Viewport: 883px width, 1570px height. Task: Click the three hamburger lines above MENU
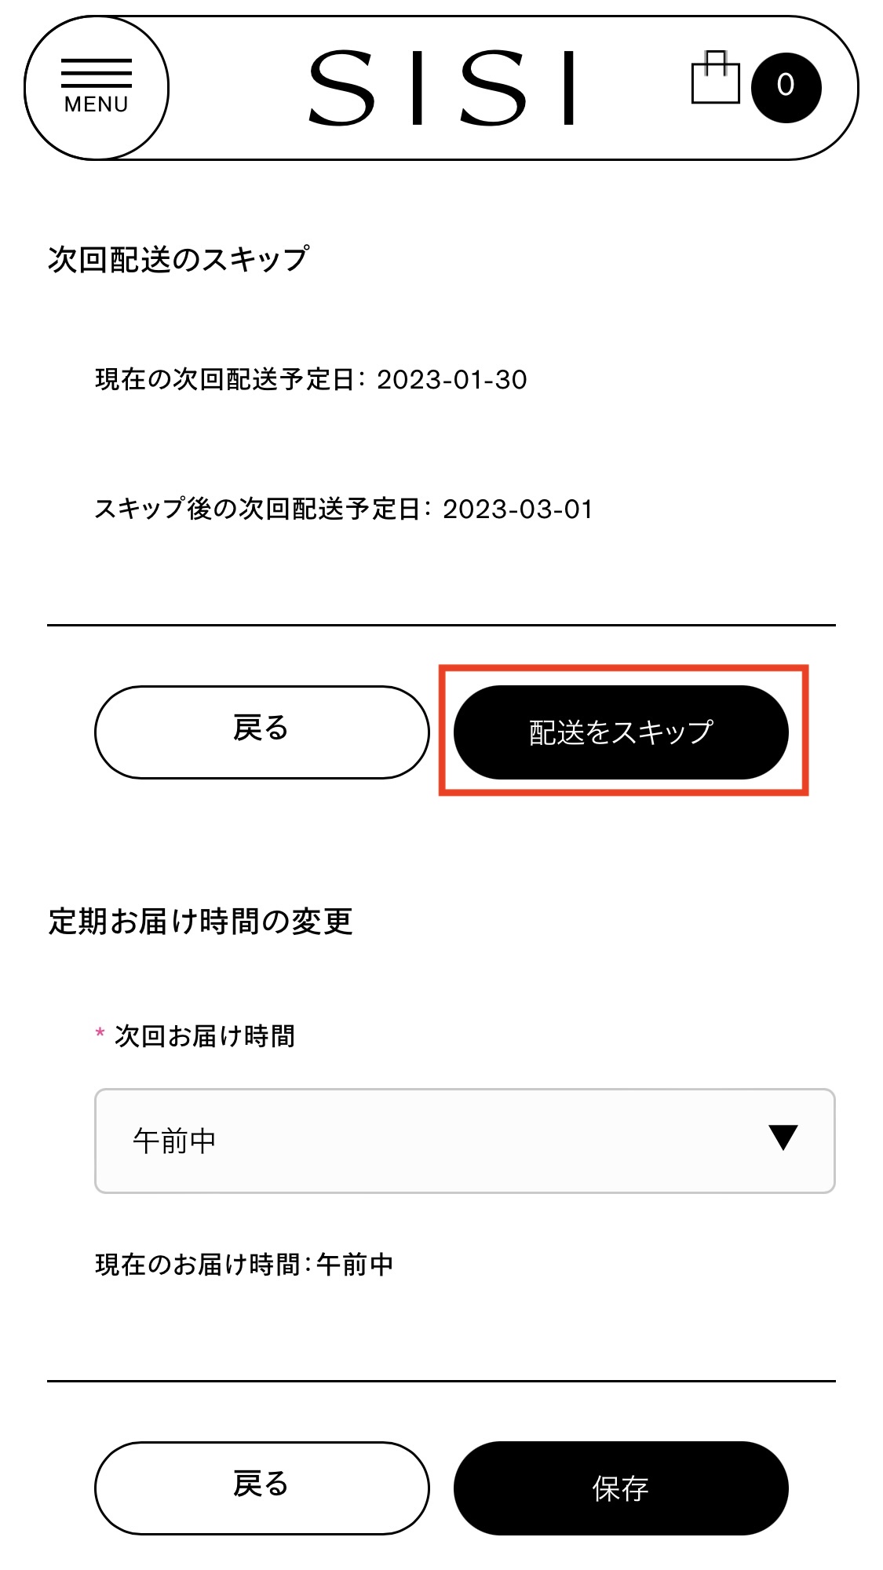pos(97,73)
